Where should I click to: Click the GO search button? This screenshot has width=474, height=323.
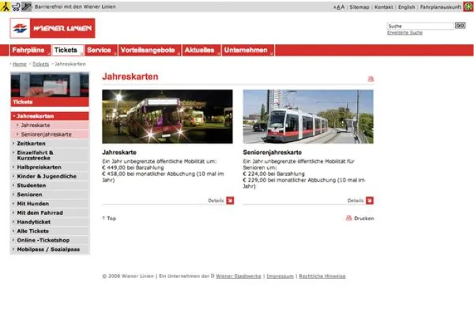[x=460, y=25]
